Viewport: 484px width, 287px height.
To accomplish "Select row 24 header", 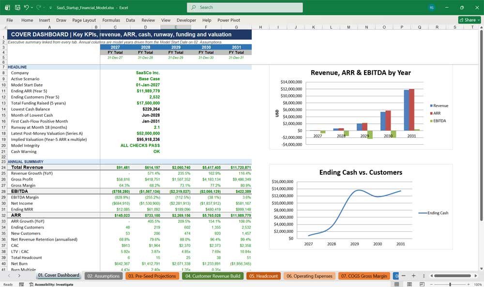I will coord(3,167).
